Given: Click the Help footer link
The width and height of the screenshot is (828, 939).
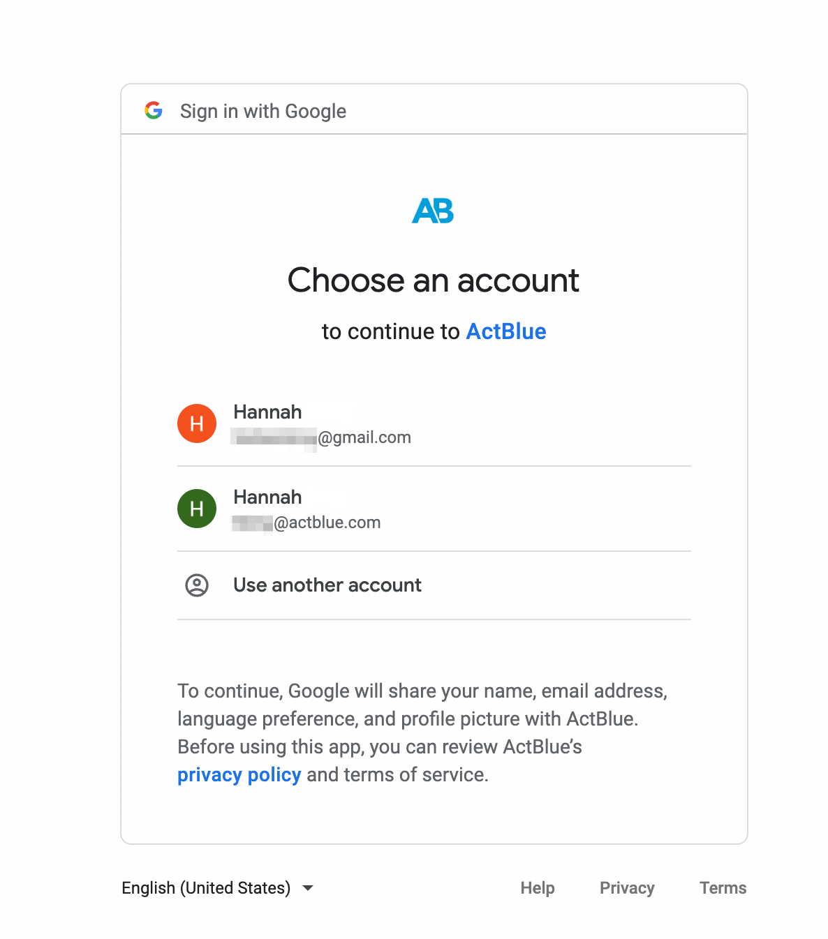Looking at the screenshot, I should [538, 888].
